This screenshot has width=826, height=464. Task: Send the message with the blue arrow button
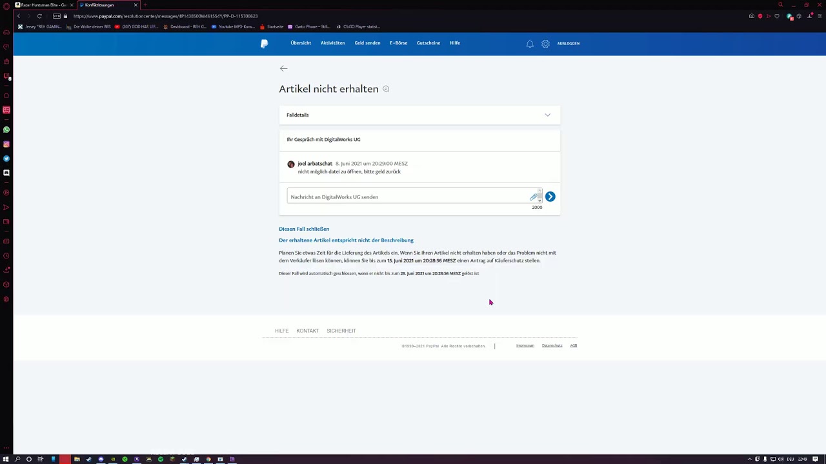(550, 197)
